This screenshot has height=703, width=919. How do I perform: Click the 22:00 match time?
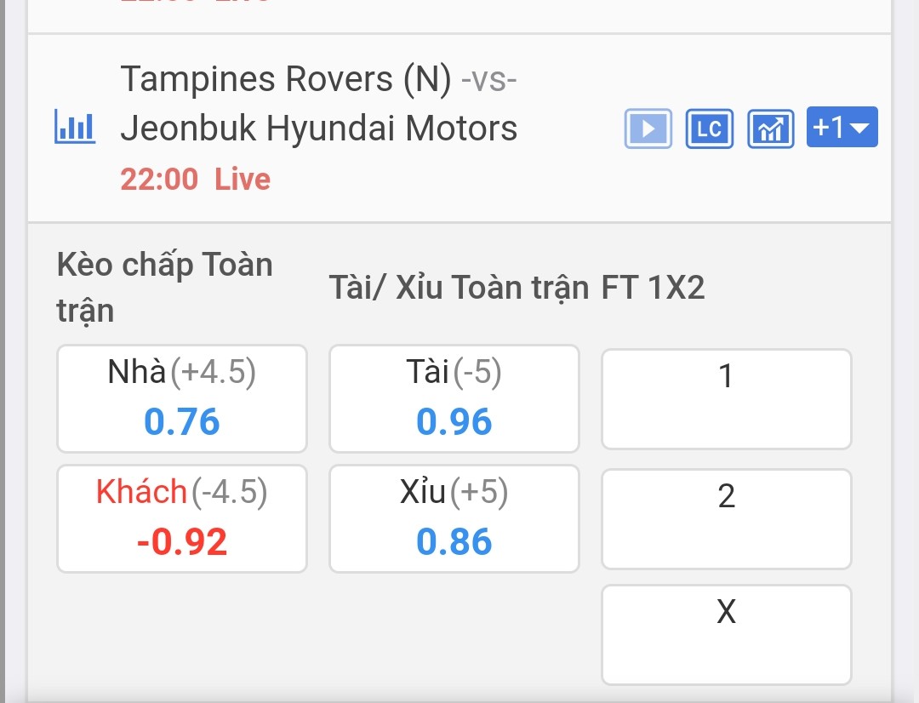point(159,180)
